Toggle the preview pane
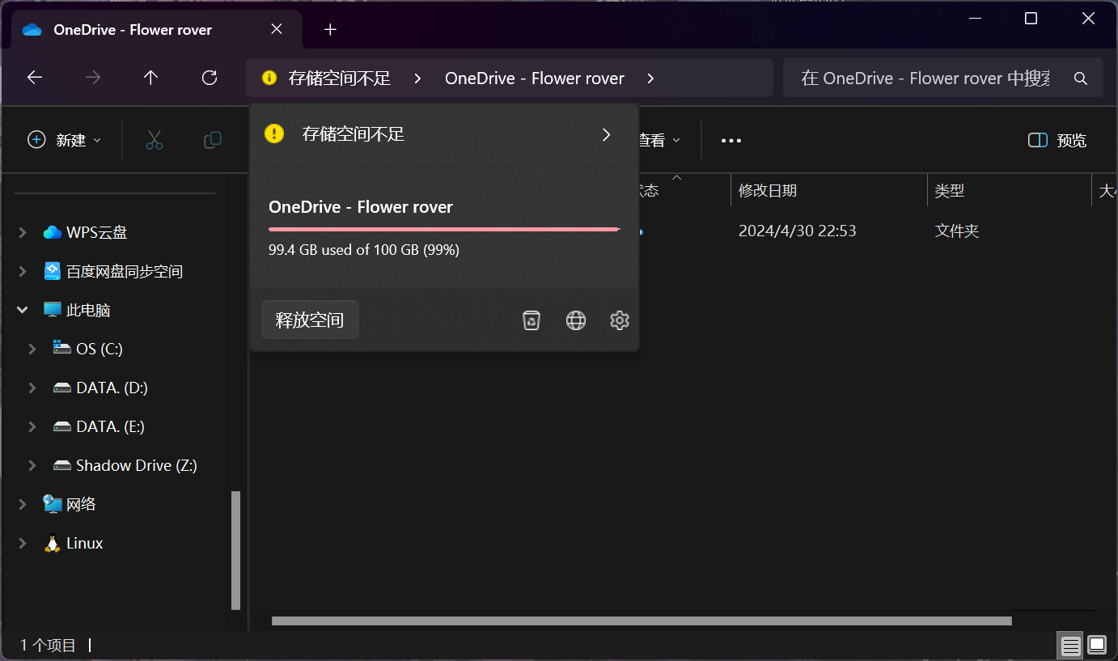Viewport: 1118px width, 661px height. click(1057, 141)
